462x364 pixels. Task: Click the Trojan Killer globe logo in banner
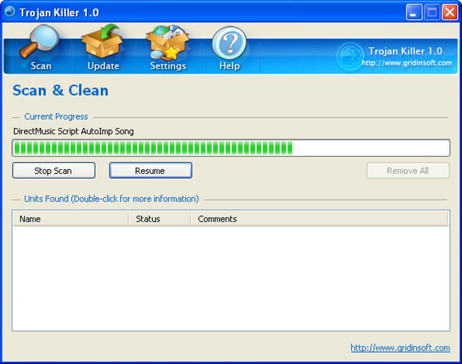coord(350,56)
